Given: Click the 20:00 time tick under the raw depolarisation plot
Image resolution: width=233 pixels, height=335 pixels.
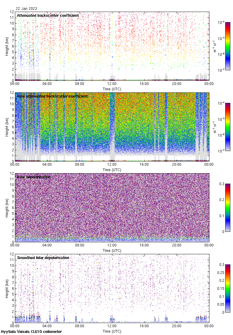Looking at the screenshot, I should (x=177, y=245).
